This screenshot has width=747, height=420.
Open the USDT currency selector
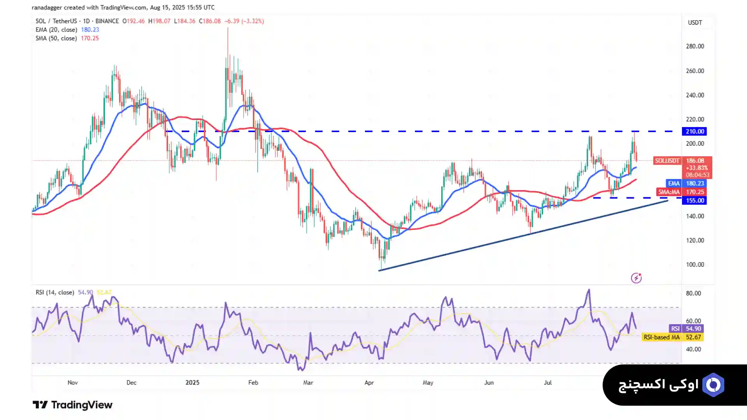695,23
